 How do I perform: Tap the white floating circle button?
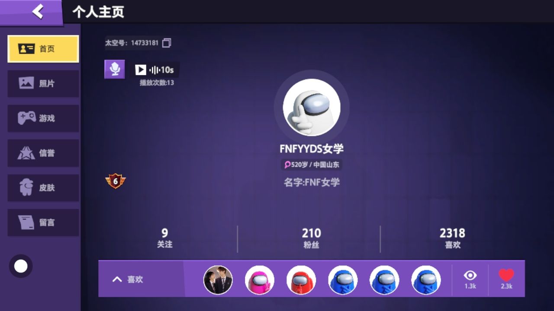(x=21, y=266)
